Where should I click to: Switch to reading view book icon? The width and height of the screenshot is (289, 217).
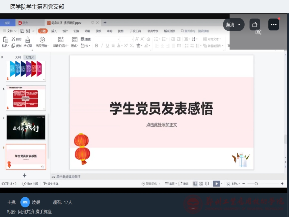(x=207, y=184)
